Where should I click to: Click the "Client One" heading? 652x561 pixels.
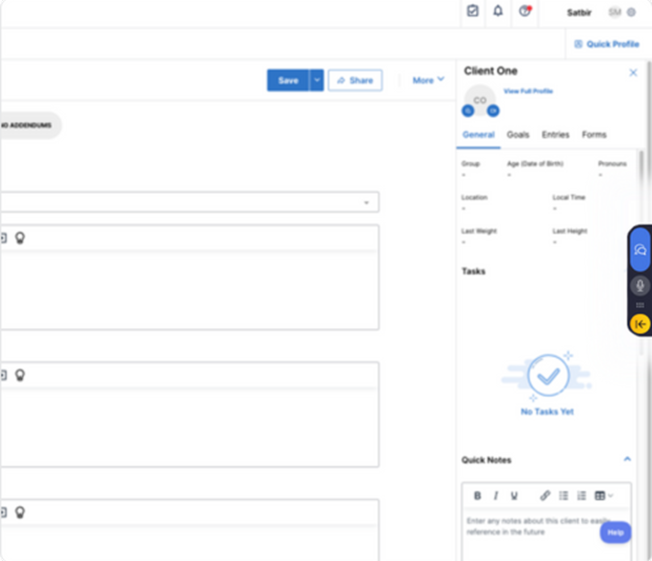tap(490, 71)
